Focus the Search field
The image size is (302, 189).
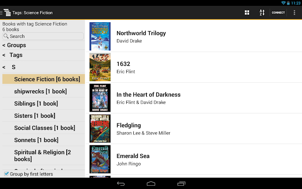pyautogui.click(x=43, y=36)
